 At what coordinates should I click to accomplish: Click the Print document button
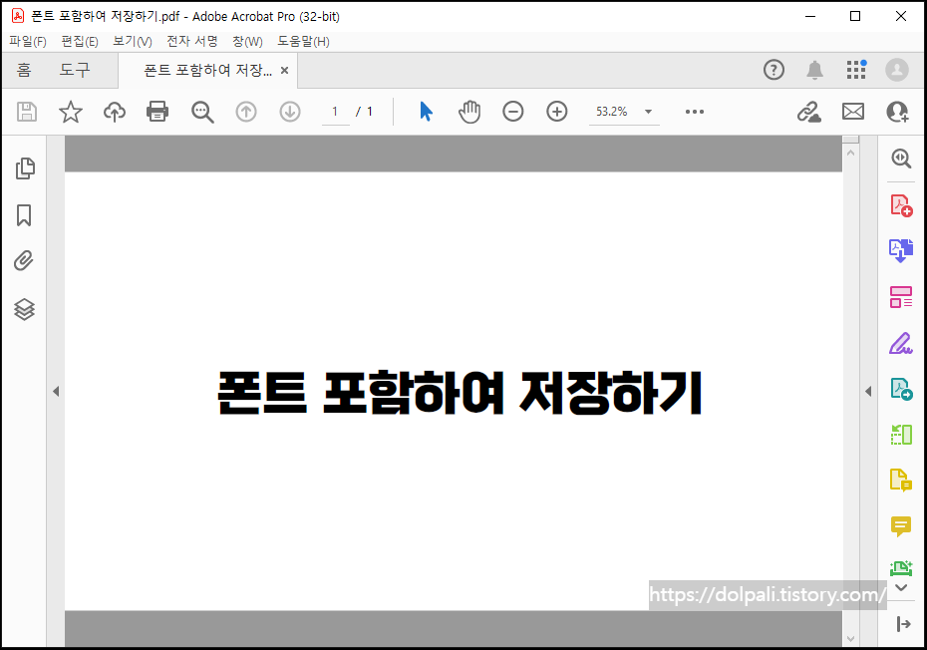coord(156,112)
